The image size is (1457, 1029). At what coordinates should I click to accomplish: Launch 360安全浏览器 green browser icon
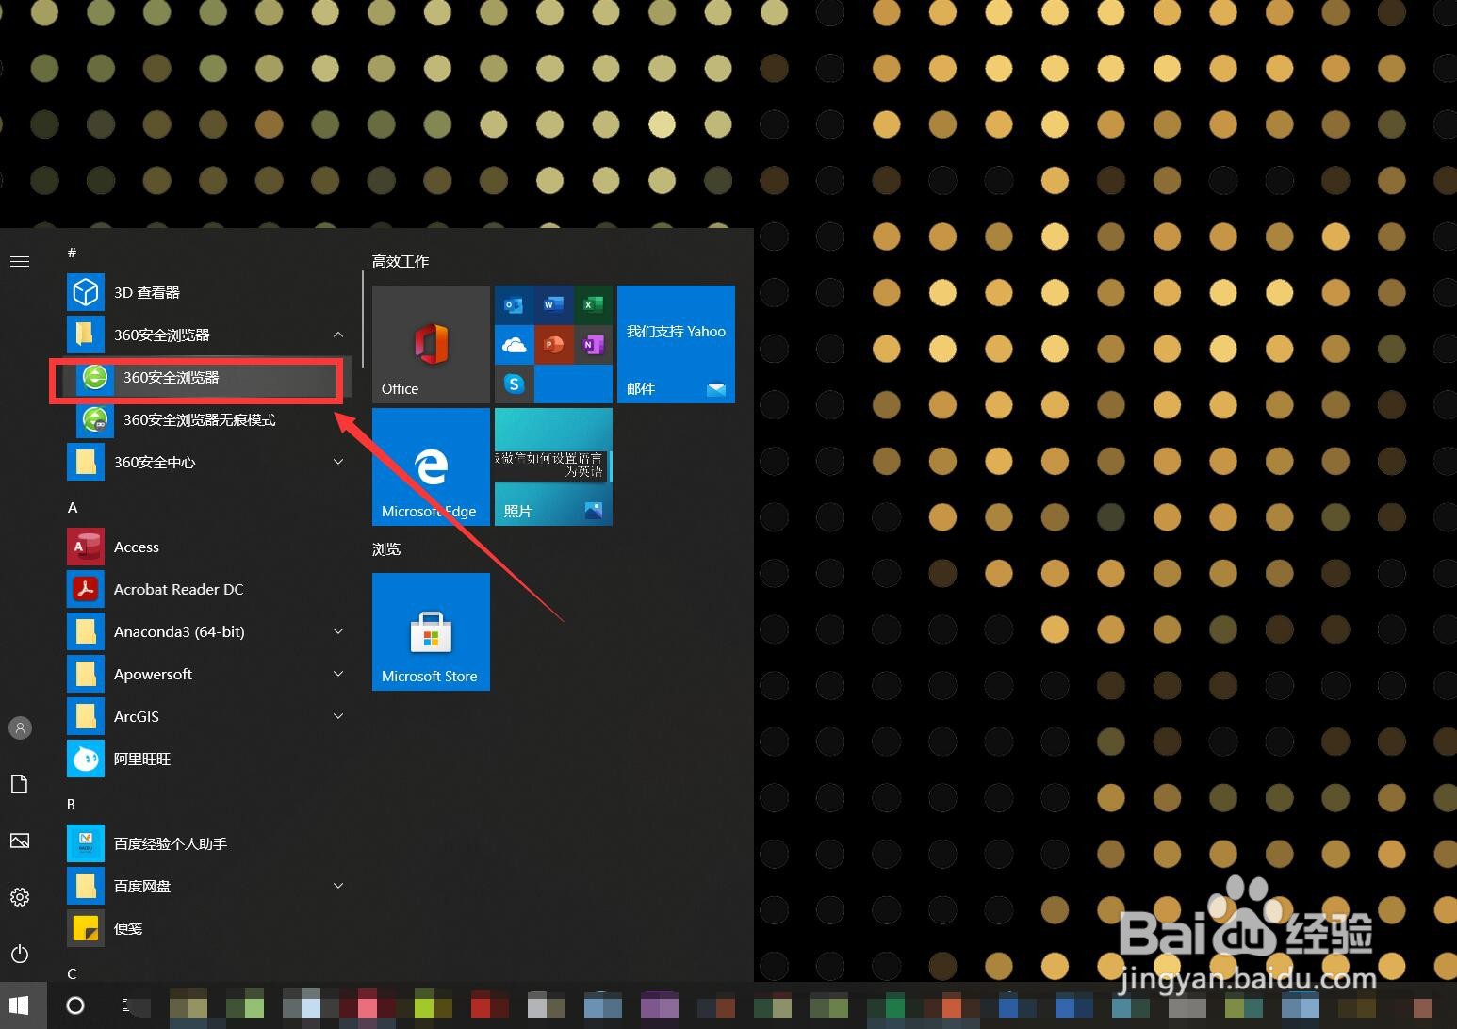[x=95, y=377]
